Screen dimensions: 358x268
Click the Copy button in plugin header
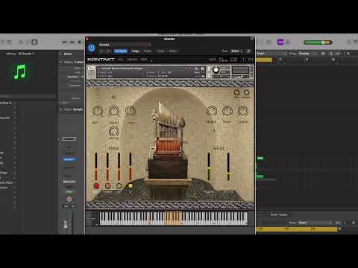point(135,51)
